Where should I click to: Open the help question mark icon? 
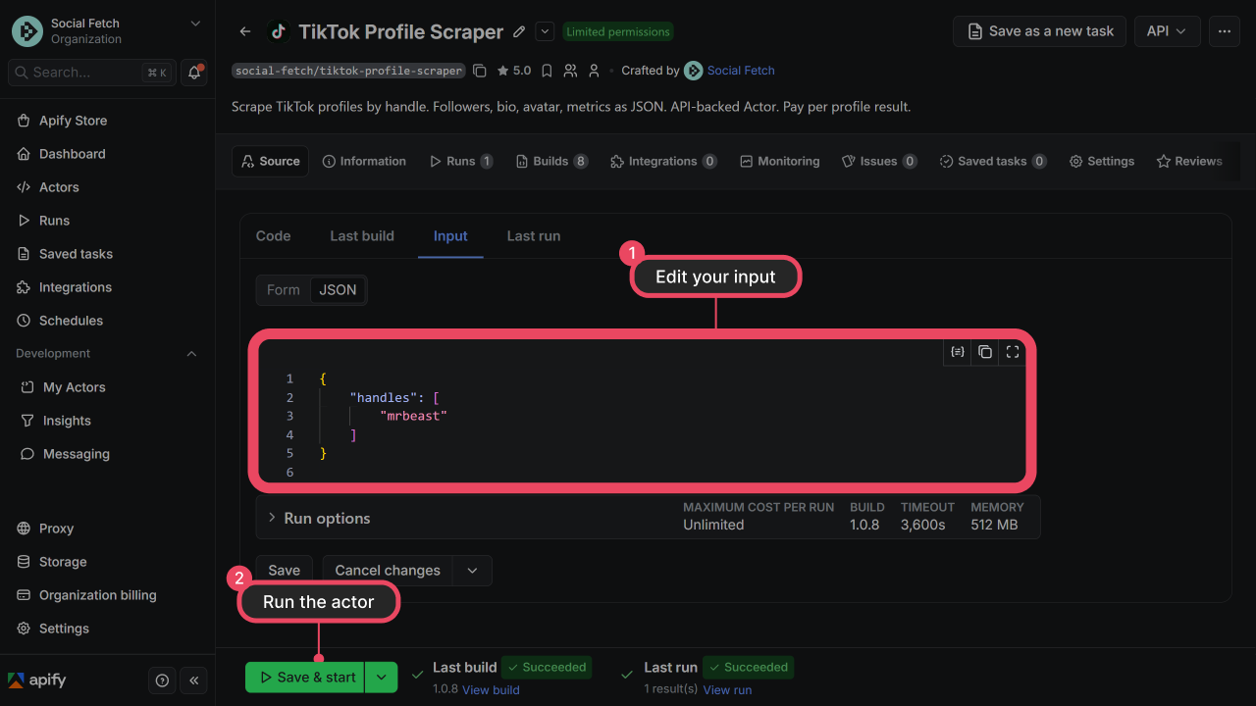coord(163,681)
